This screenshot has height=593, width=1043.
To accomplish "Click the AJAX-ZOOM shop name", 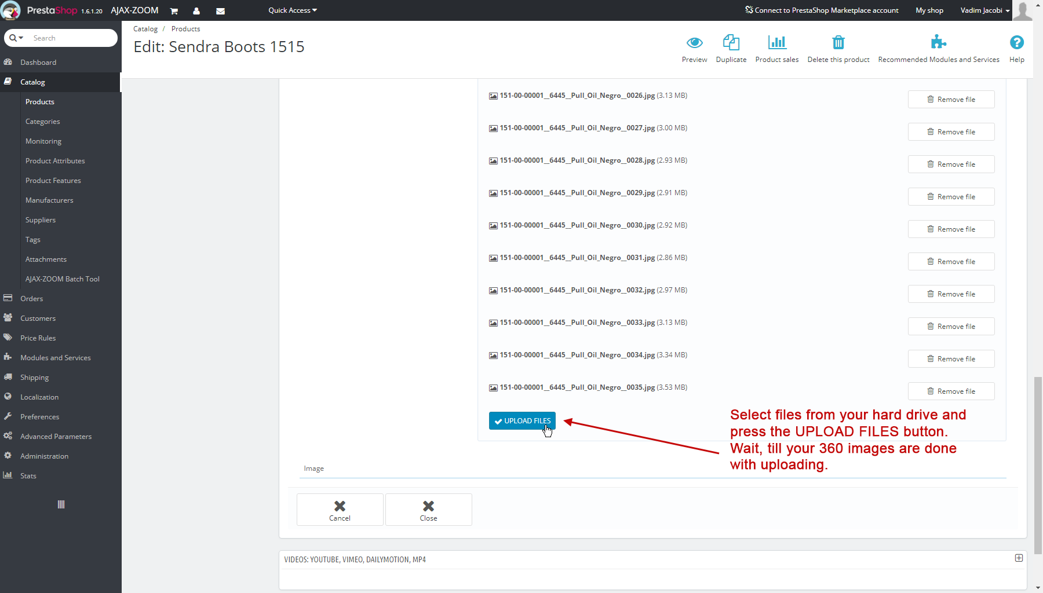I will point(134,10).
